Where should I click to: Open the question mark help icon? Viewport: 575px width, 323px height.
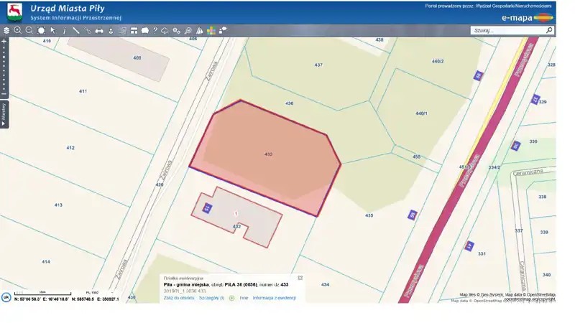155,31
